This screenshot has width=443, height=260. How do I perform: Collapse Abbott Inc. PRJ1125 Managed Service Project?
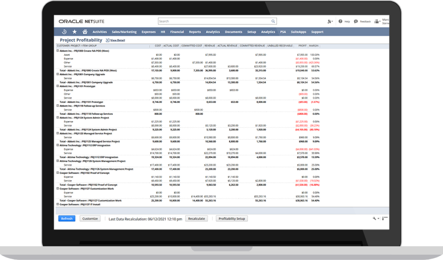[58, 133]
